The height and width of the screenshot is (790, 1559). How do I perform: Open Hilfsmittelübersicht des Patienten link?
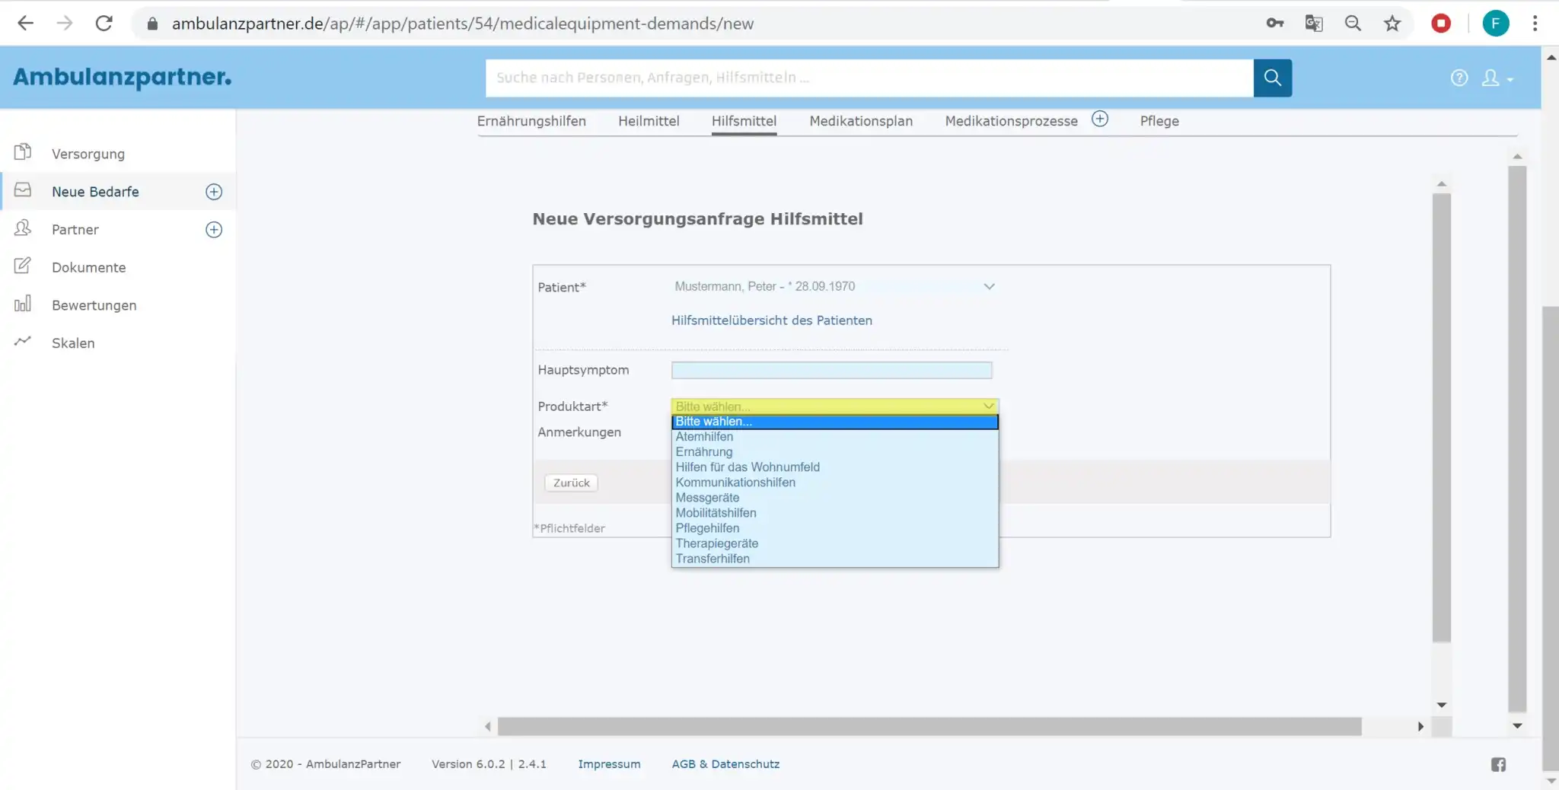coord(772,320)
